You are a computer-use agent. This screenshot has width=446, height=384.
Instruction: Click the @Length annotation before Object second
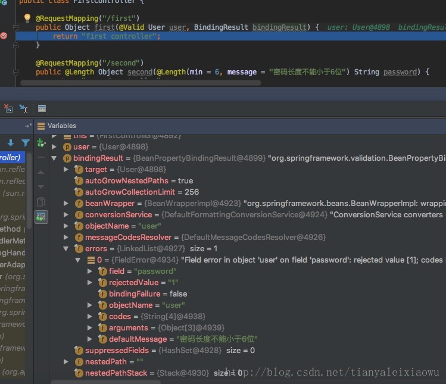(x=79, y=72)
